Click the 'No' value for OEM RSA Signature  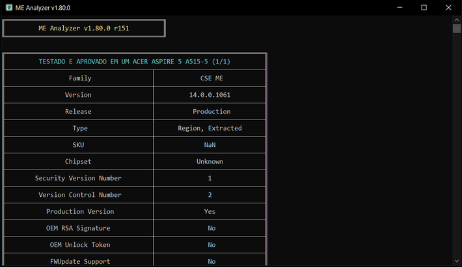[211, 228]
